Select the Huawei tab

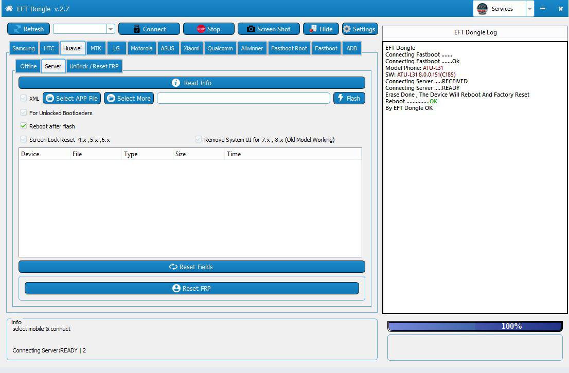click(x=73, y=48)
